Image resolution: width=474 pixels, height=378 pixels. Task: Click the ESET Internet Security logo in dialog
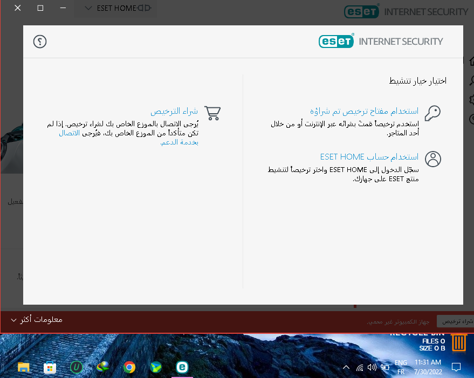pos(381,41)
